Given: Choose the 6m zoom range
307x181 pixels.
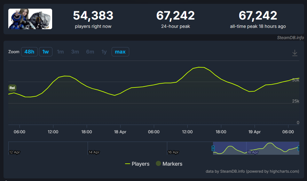Looking at the screenshot, I should coord(90,52).
